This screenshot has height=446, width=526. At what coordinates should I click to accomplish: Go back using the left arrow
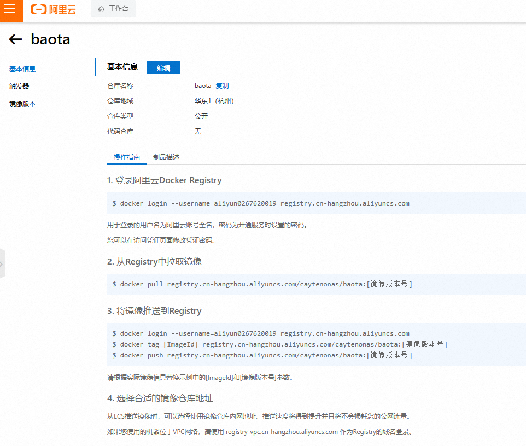(15, 39)
